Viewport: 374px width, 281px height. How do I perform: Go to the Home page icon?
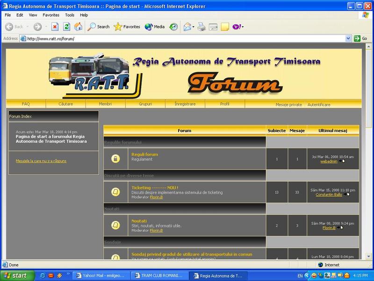pos(78,27)
